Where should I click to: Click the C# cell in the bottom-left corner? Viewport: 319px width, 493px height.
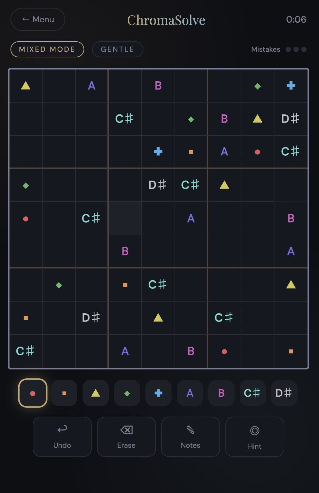coord(26,351)
